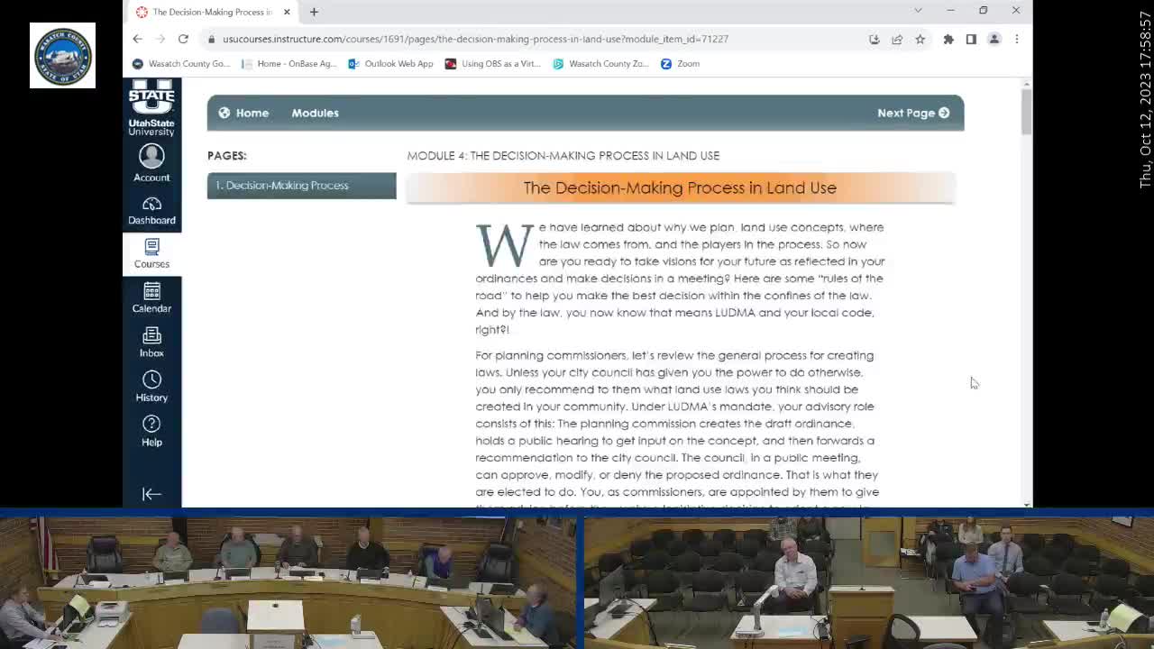1154x649 pixels.
Task: Click the install app icon in address bar
Action: (874, 39)
